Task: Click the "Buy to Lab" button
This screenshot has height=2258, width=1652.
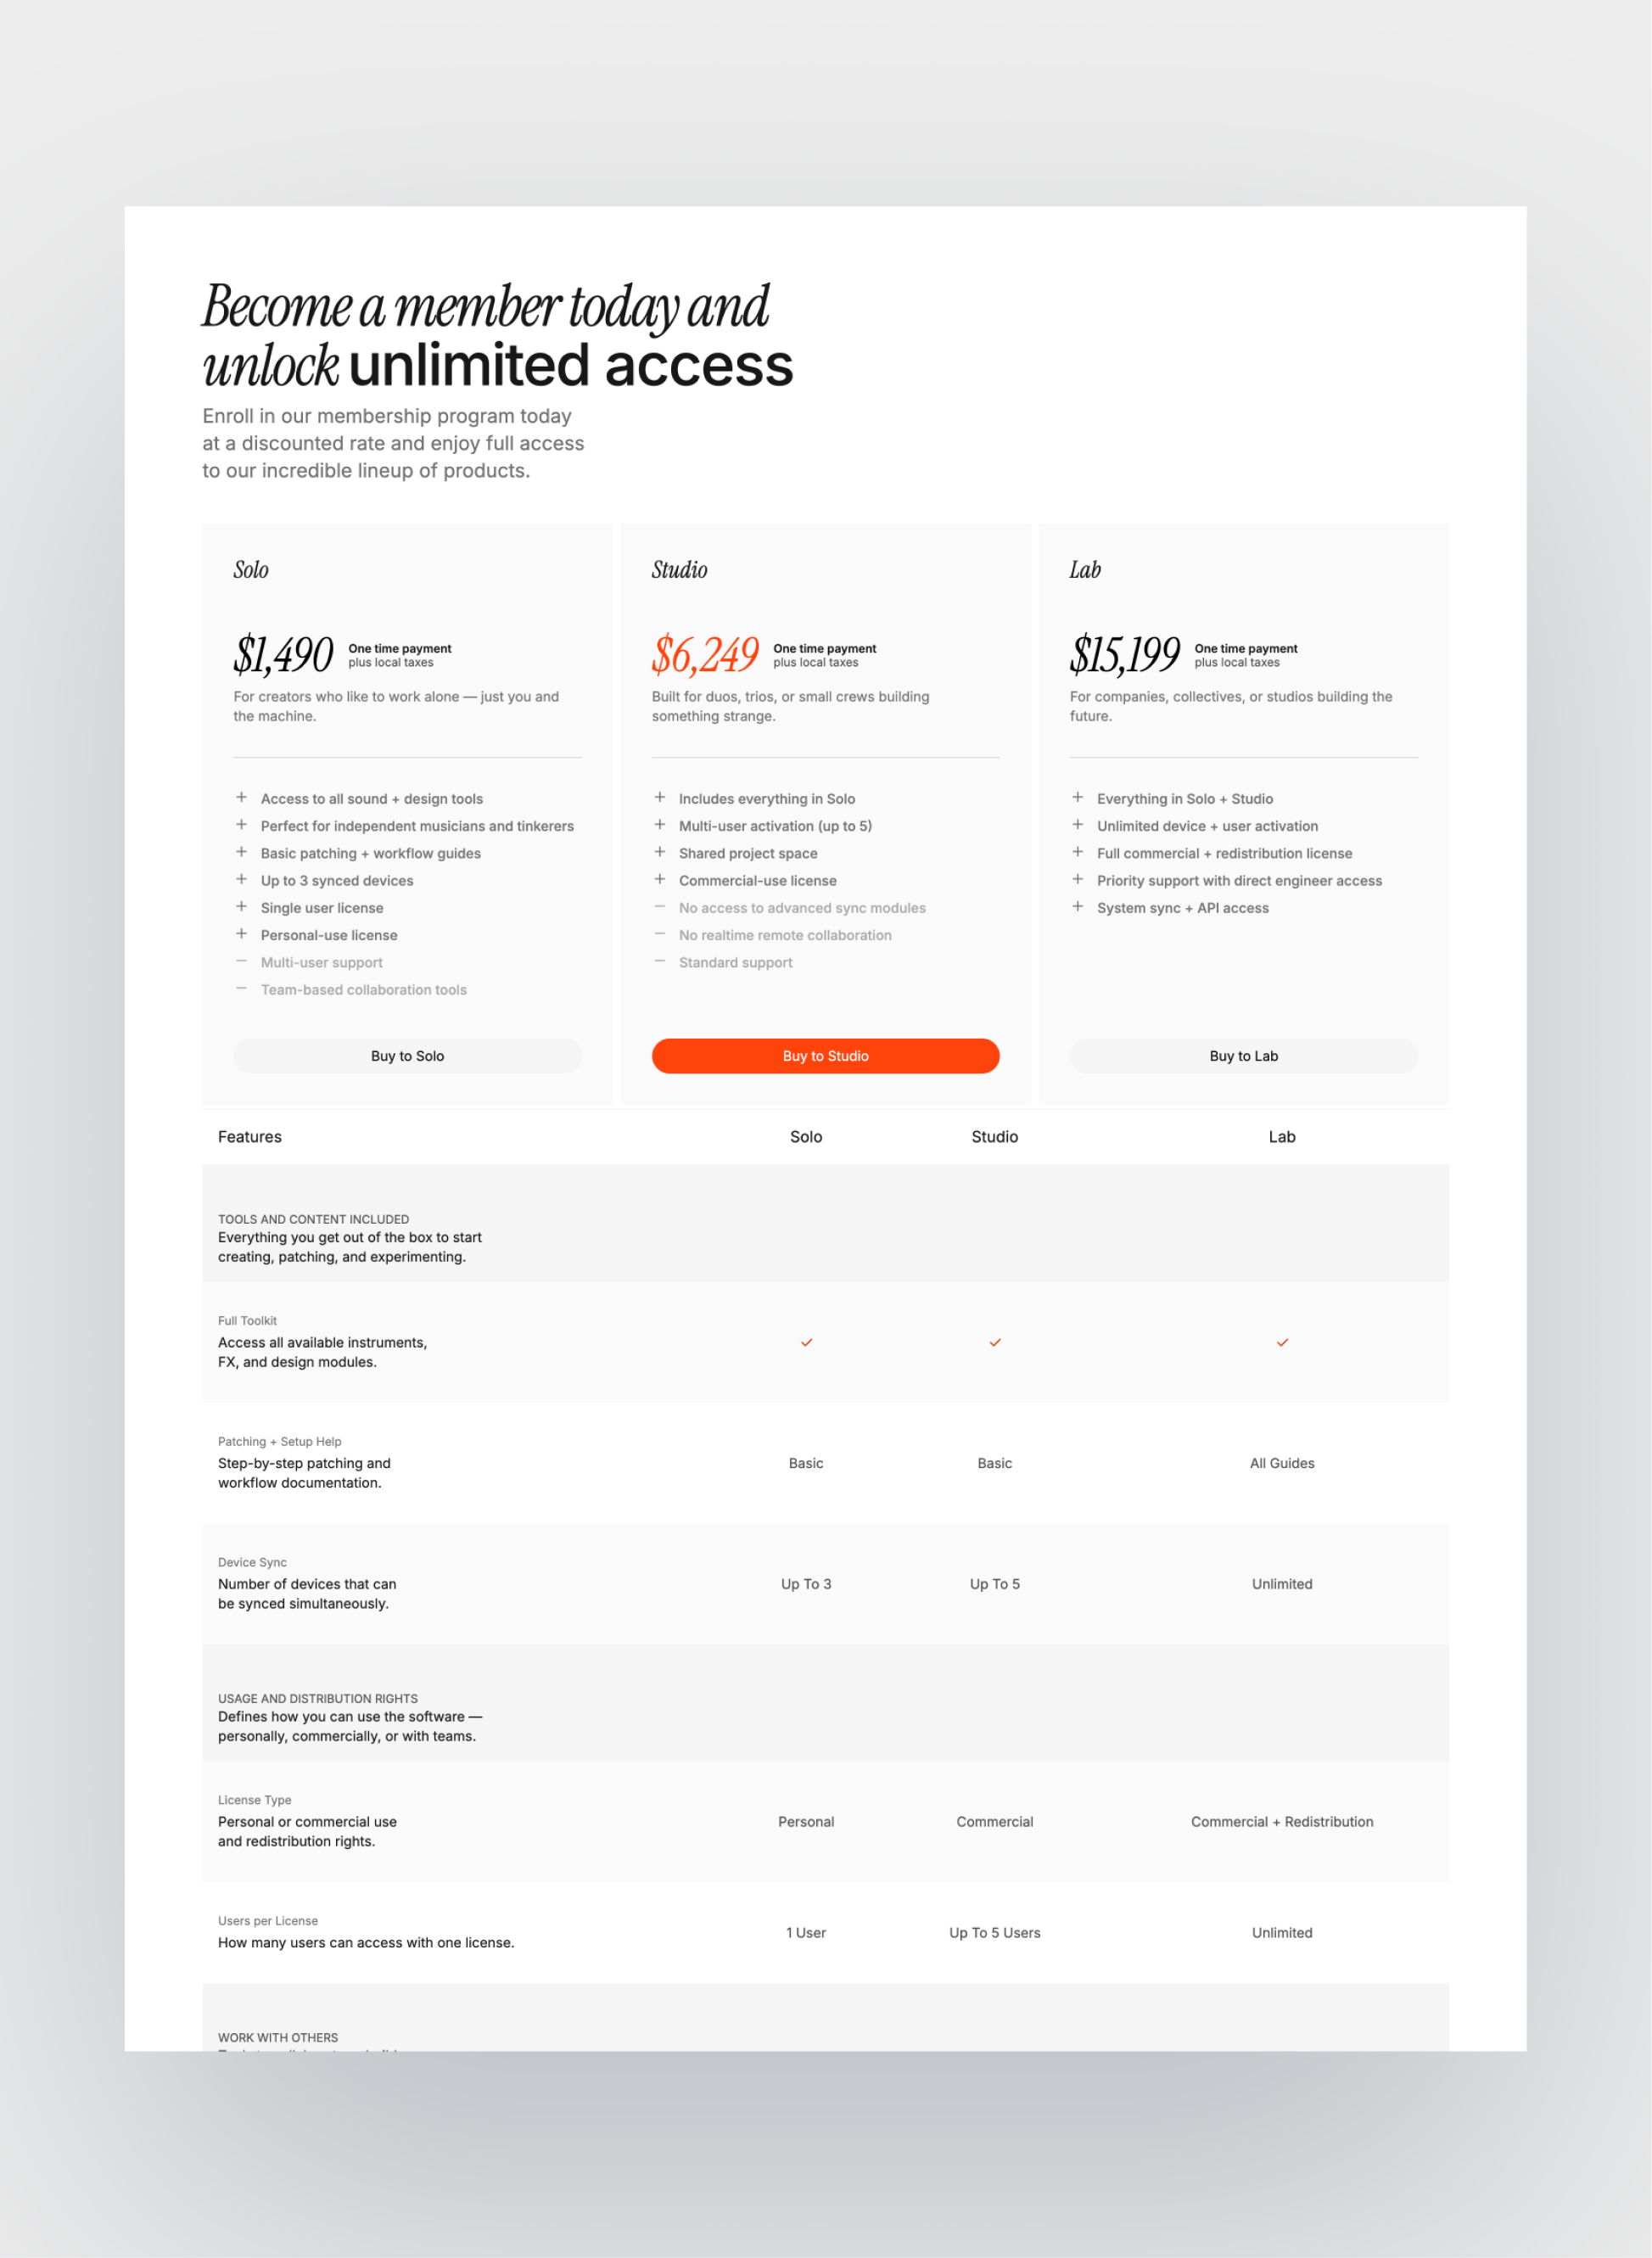Action: [1243, 1055]
